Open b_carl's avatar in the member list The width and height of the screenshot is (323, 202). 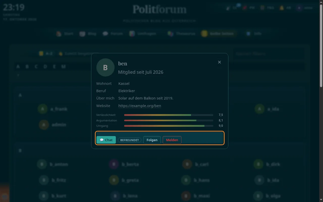pyautogui.click(x=187, y=164)
